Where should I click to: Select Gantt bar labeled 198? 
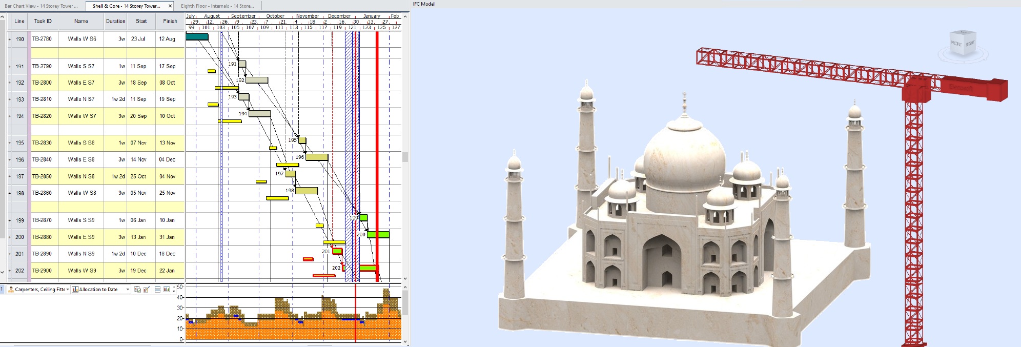click(x=307, y=191)
